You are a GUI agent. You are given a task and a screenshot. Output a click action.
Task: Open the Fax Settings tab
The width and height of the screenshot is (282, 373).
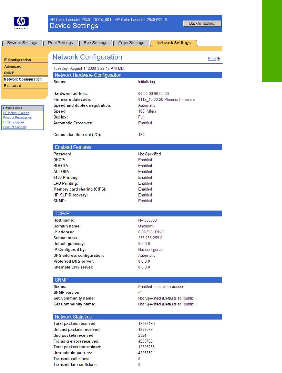(96, 43)
